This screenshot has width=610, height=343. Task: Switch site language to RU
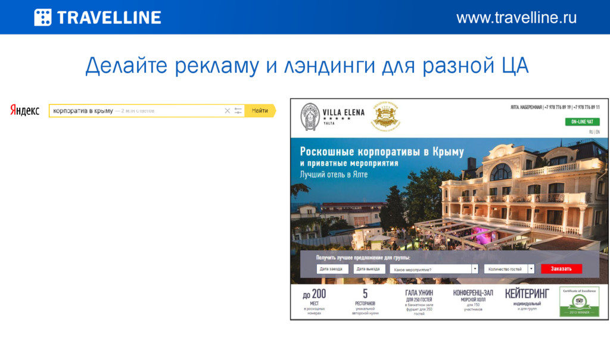[591, 132]
